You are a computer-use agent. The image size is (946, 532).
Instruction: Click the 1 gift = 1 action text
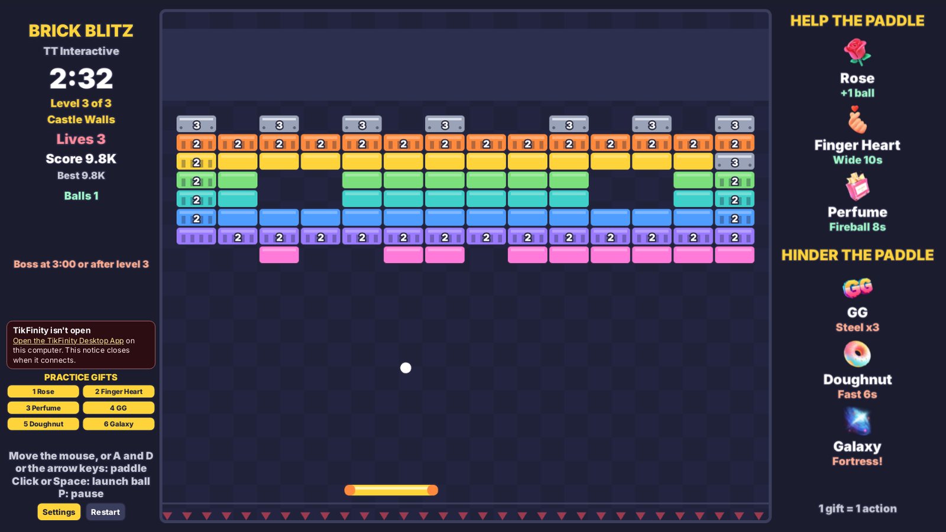tap(857, 508)
